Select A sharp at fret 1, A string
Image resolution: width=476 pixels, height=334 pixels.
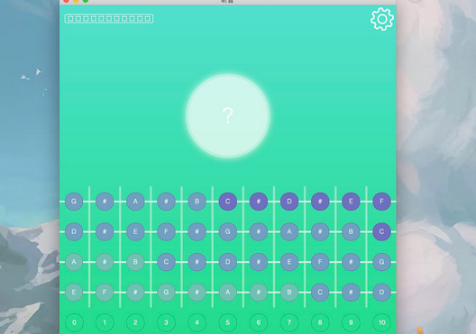click(105, 262)
